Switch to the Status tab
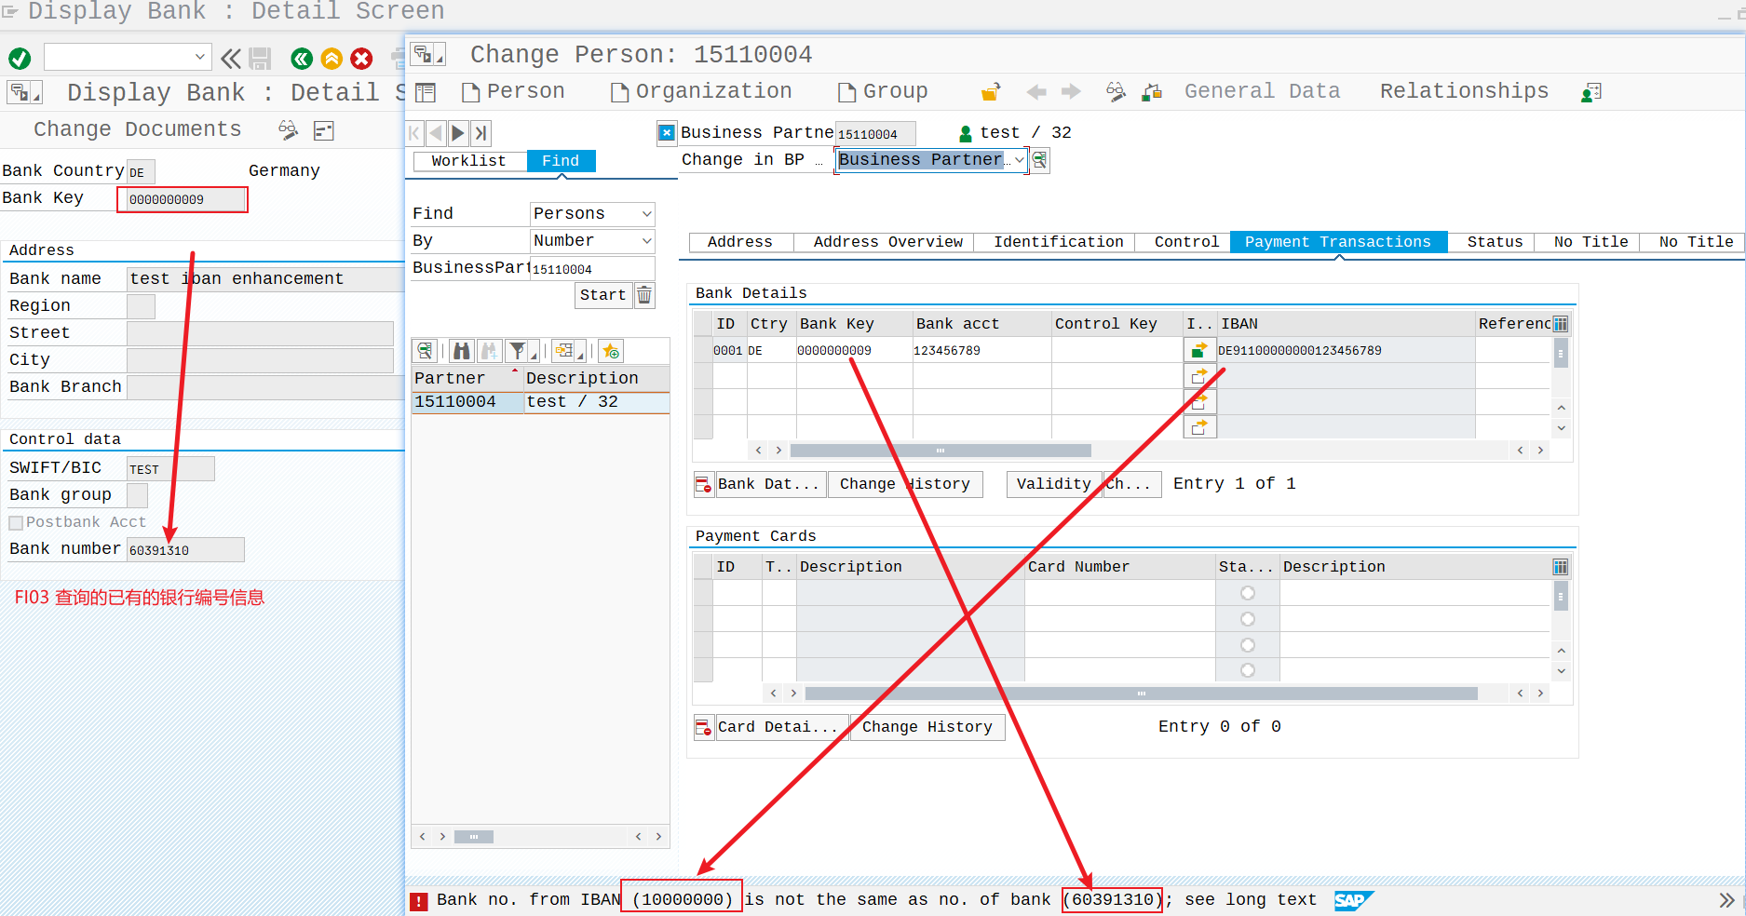Image resolution: width=1746 pixels, height=916 pixels. point(1495,242)
